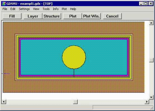Open the Plot menu in menu bar

point(64,9)
